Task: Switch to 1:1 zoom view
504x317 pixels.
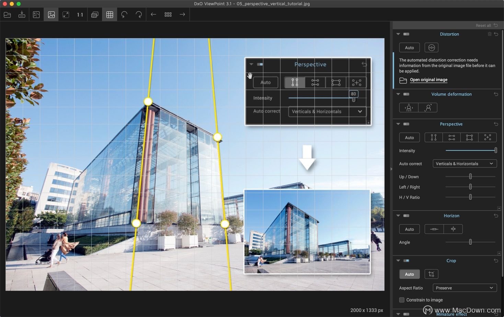Action: [x=80, y=14]
